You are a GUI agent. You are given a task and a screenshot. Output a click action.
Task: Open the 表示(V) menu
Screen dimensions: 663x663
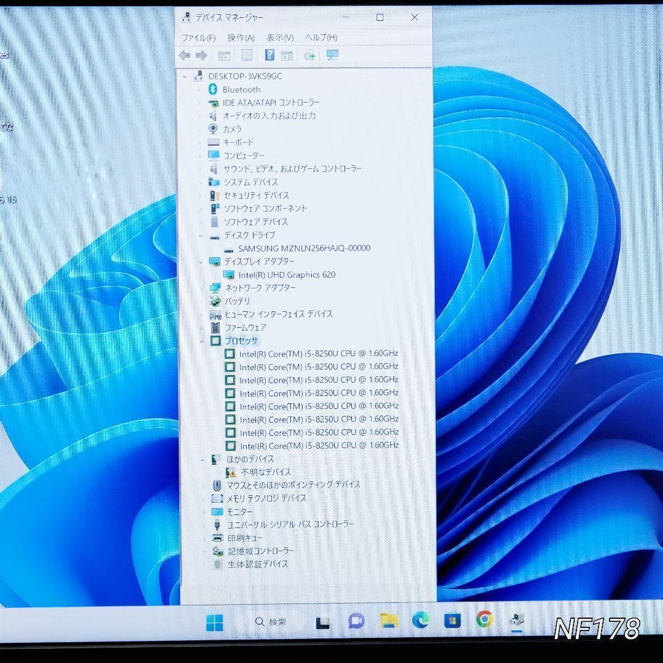280,38
